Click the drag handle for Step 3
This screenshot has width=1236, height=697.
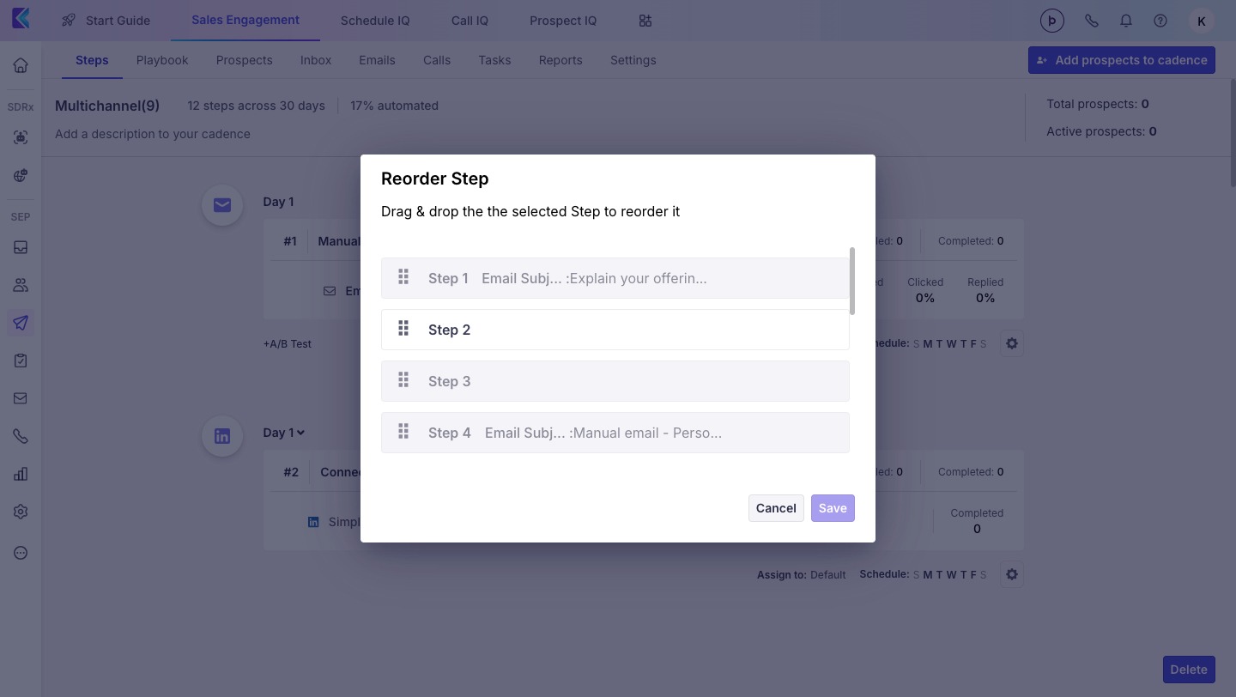point(403,379)
